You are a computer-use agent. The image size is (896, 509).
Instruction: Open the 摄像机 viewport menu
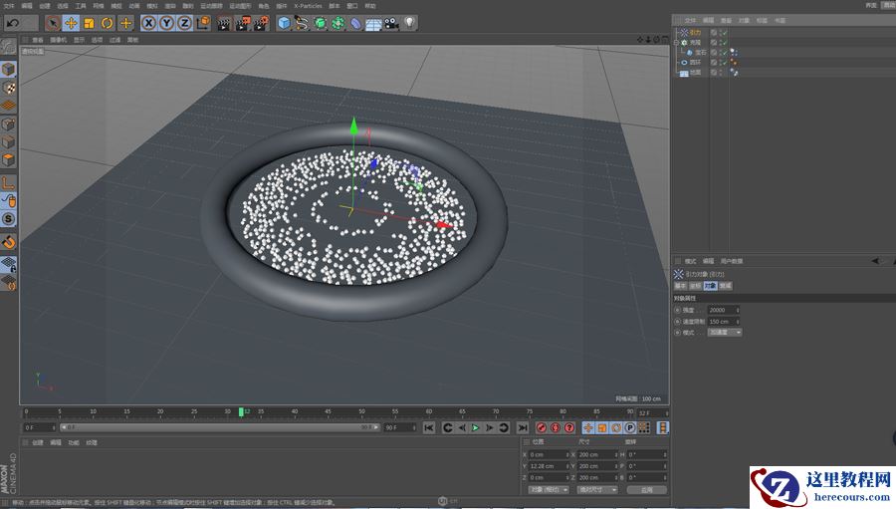tap(59, 40)
